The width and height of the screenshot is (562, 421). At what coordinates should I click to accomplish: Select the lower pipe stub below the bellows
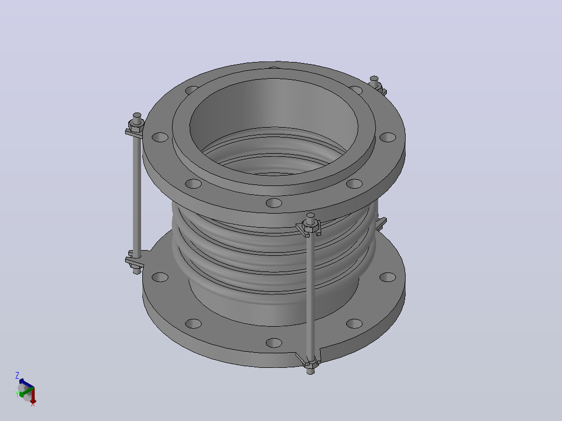pos(251,312)
